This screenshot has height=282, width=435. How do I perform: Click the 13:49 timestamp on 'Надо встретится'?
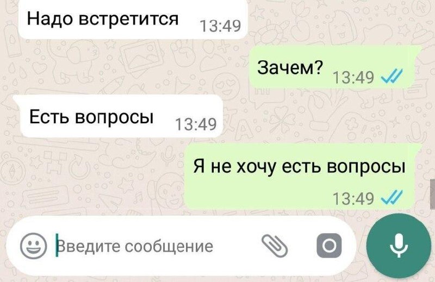[x=220, y=26]
